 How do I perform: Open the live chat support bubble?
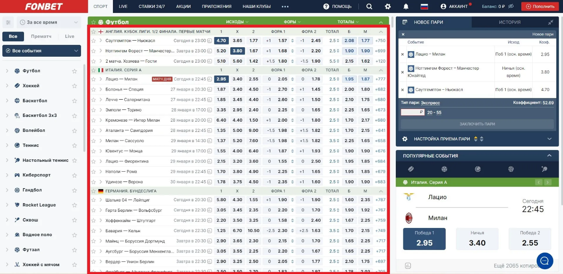pyautogui.click(x=545, y=261)
